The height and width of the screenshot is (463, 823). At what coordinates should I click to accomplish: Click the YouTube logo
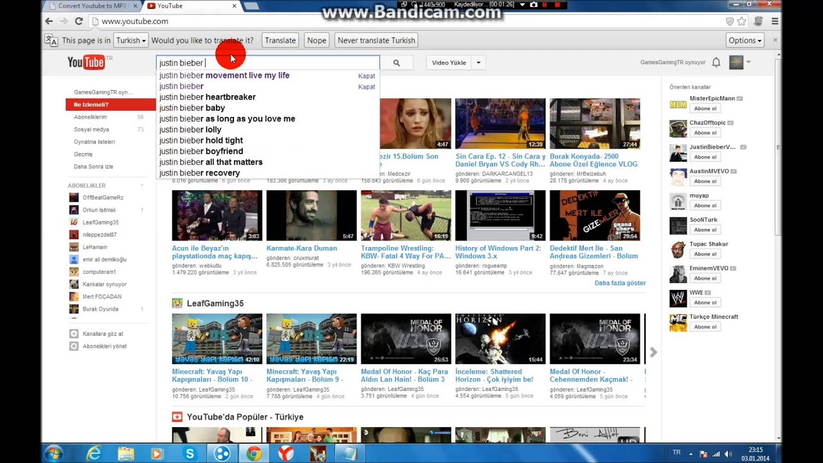[x=86, y=62]
